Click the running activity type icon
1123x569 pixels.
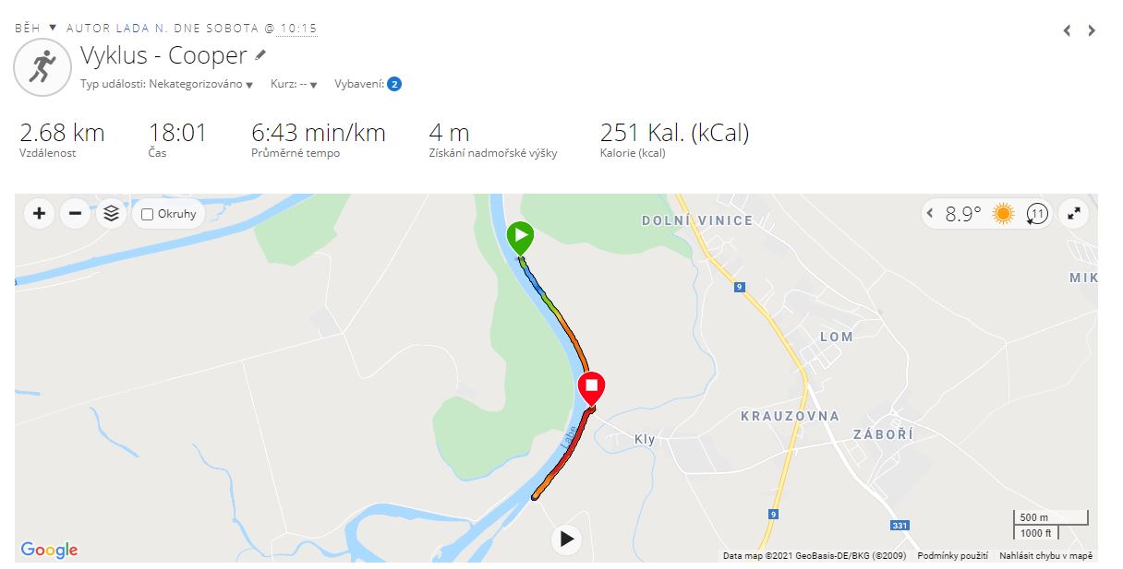click(x=42, y=67)
